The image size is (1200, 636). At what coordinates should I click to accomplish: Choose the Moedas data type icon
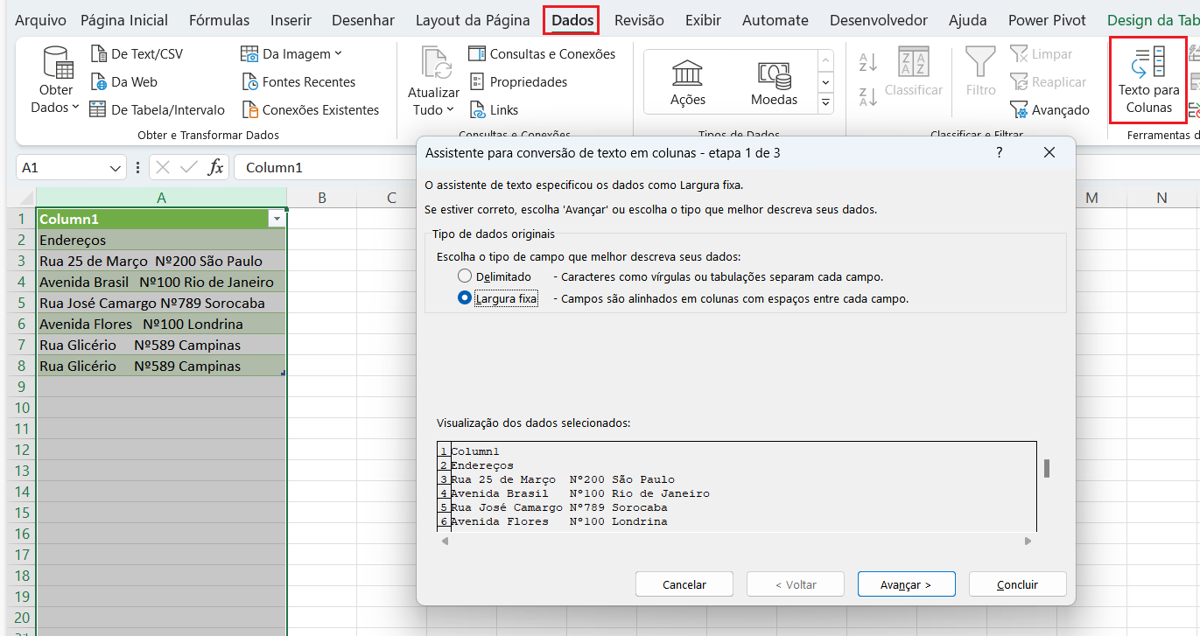pyautogui.click(x=774, y=73)
